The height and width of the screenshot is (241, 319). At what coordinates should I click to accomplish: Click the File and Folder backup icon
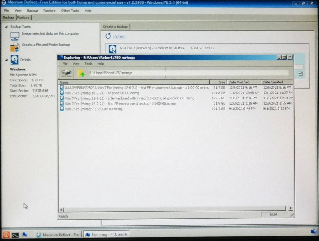tap(15, 47)
